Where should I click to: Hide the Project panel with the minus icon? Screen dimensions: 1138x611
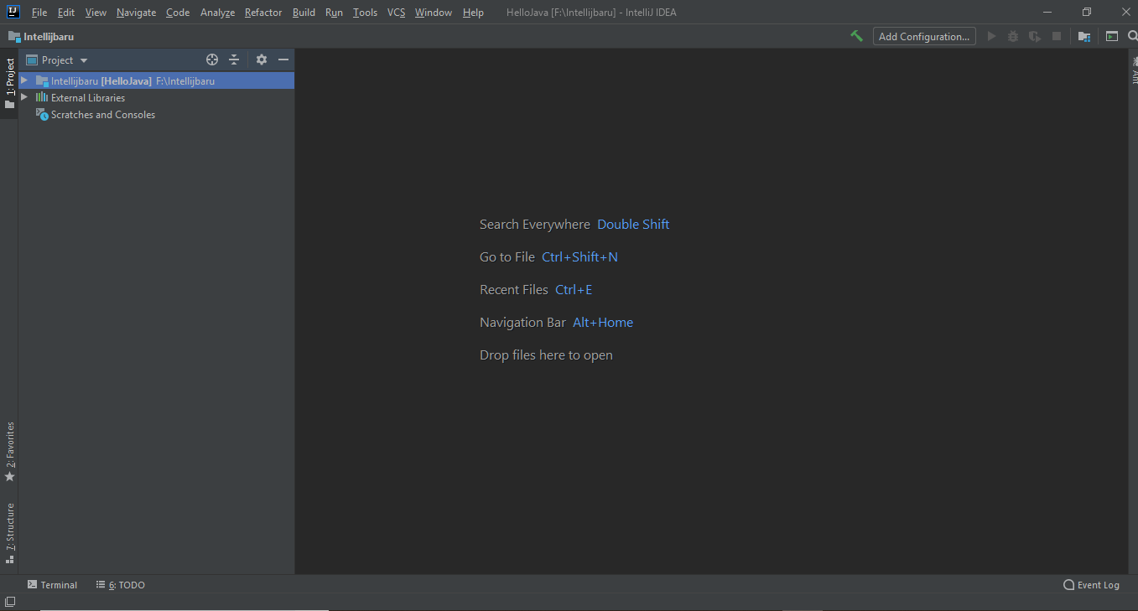click(x=283, y=60)
